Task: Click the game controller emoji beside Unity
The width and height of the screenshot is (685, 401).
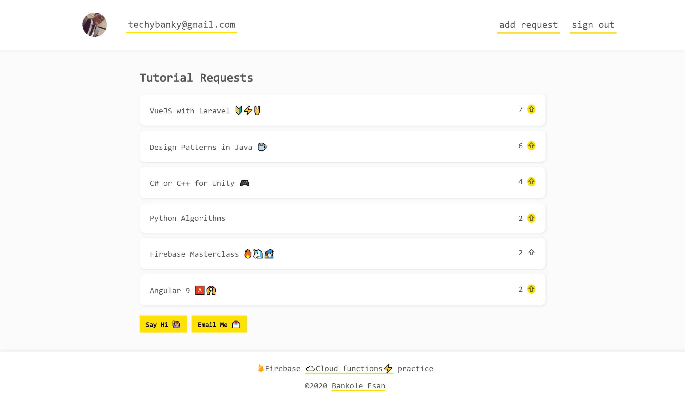Action: (245, 183)
